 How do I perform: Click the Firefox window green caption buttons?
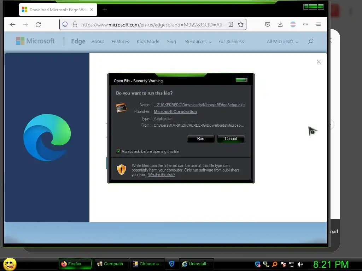tap(314, 7)
